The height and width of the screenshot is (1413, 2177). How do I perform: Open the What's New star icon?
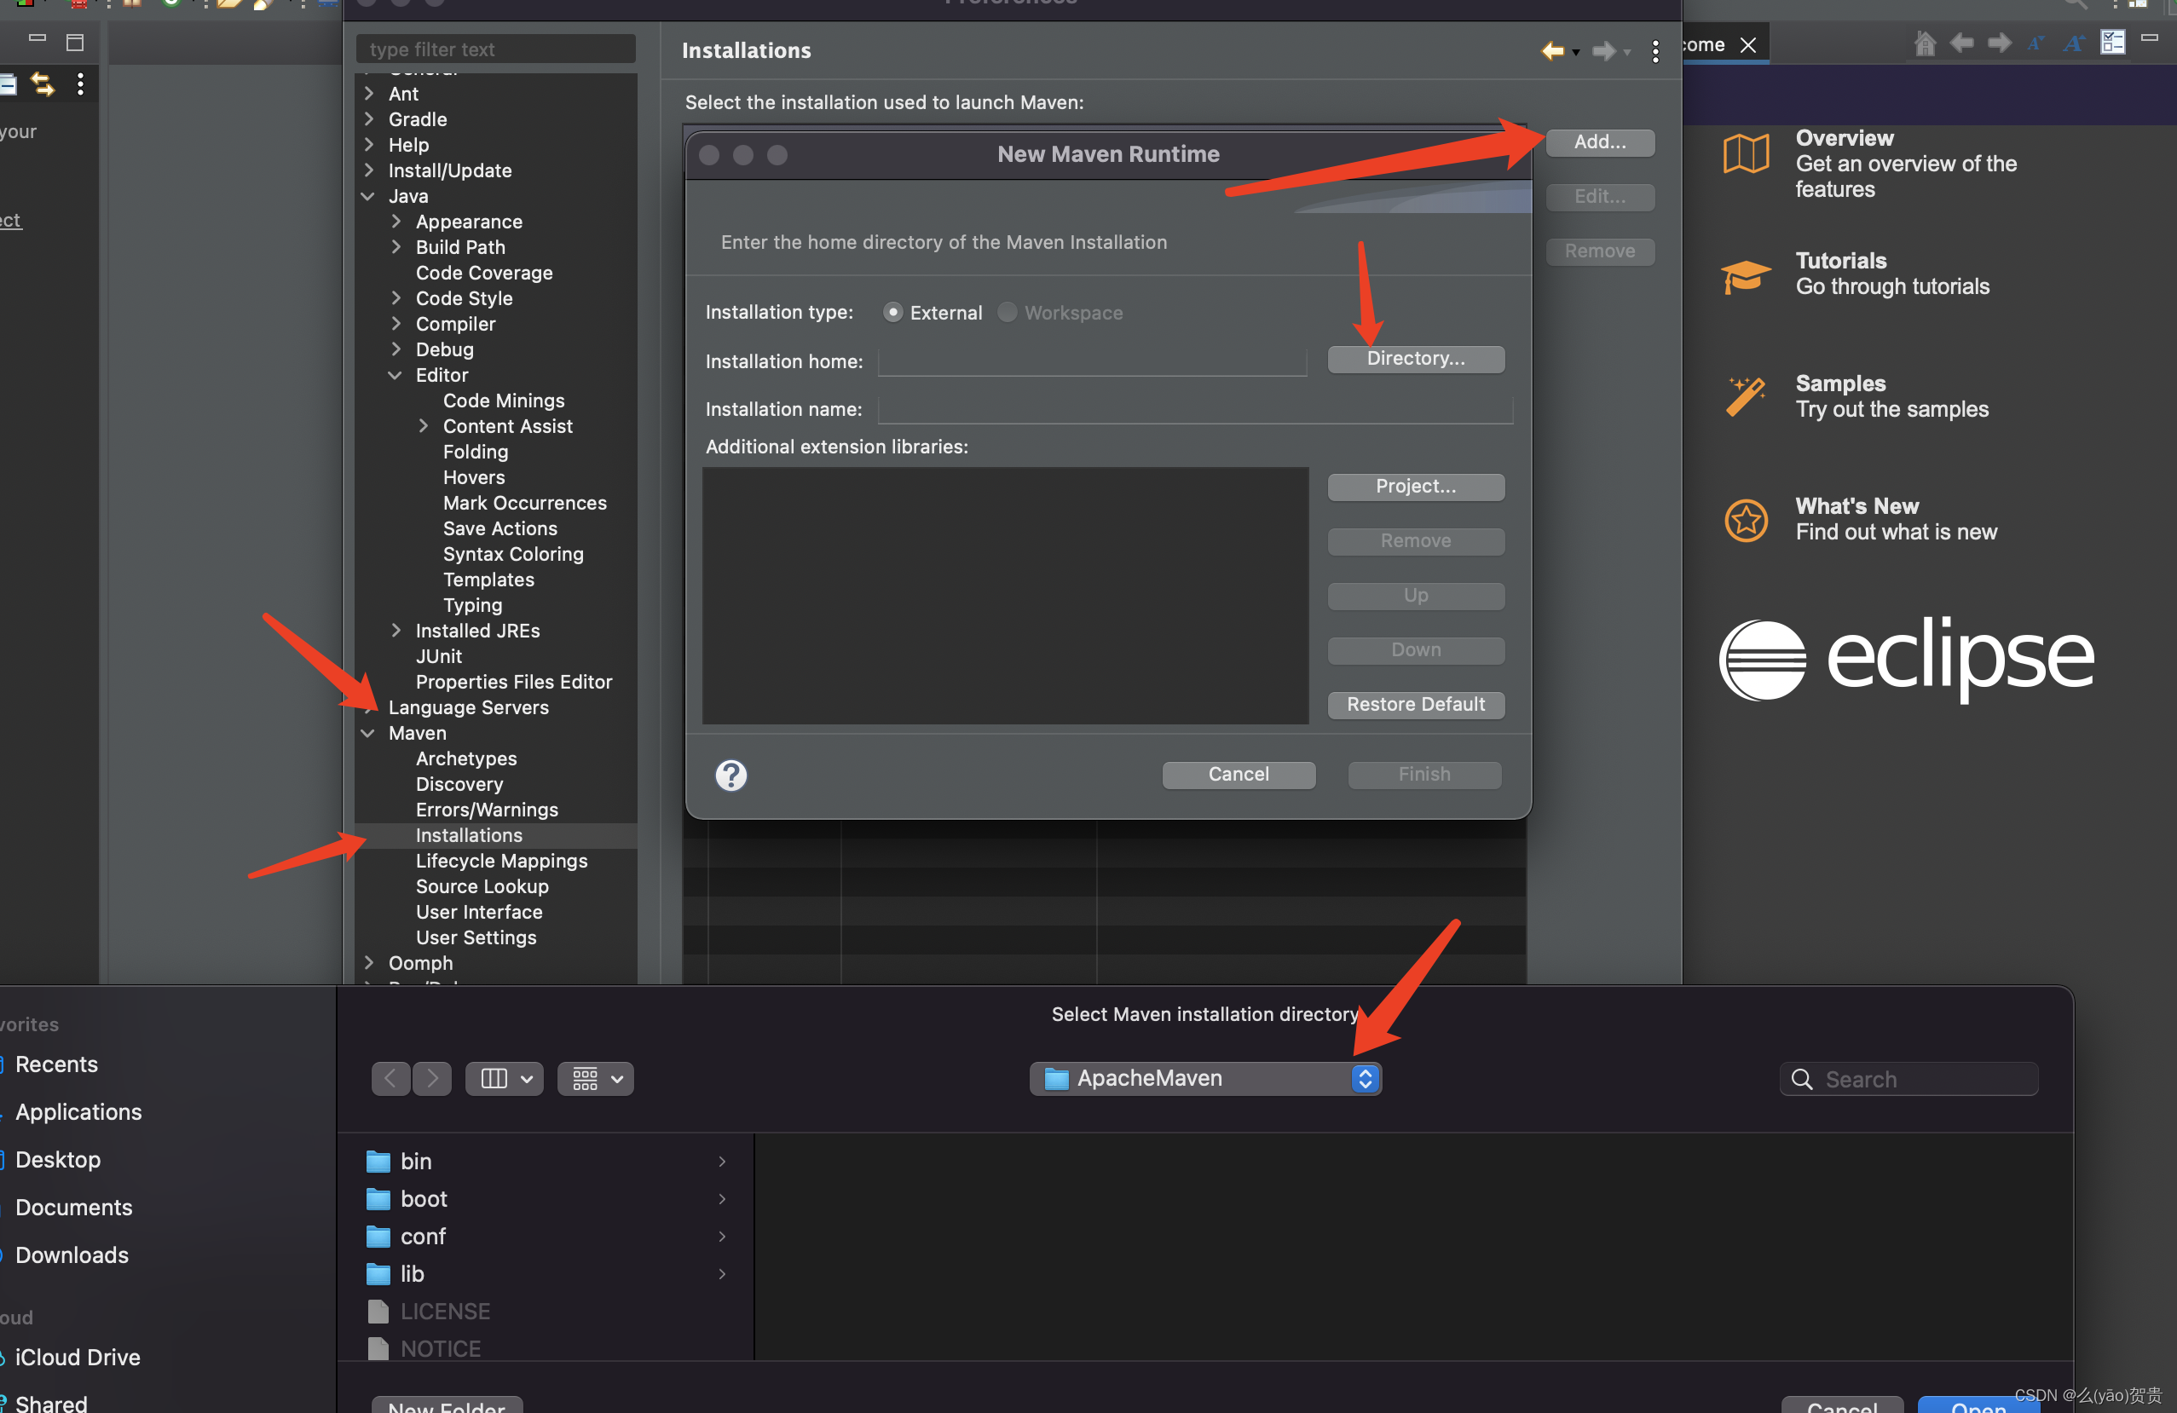point(1745,520)
